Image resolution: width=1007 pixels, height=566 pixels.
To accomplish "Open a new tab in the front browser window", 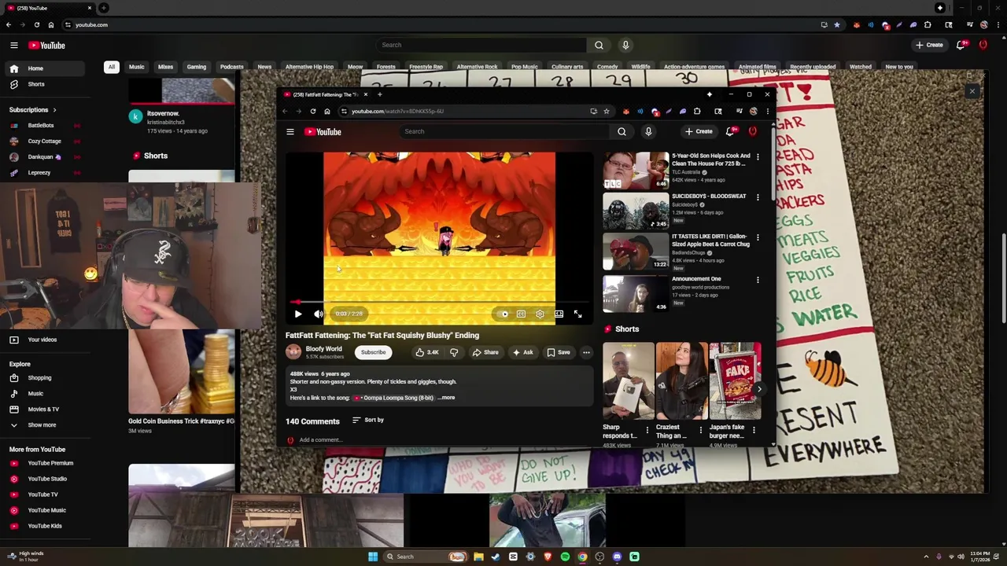I will coord(379,94).
